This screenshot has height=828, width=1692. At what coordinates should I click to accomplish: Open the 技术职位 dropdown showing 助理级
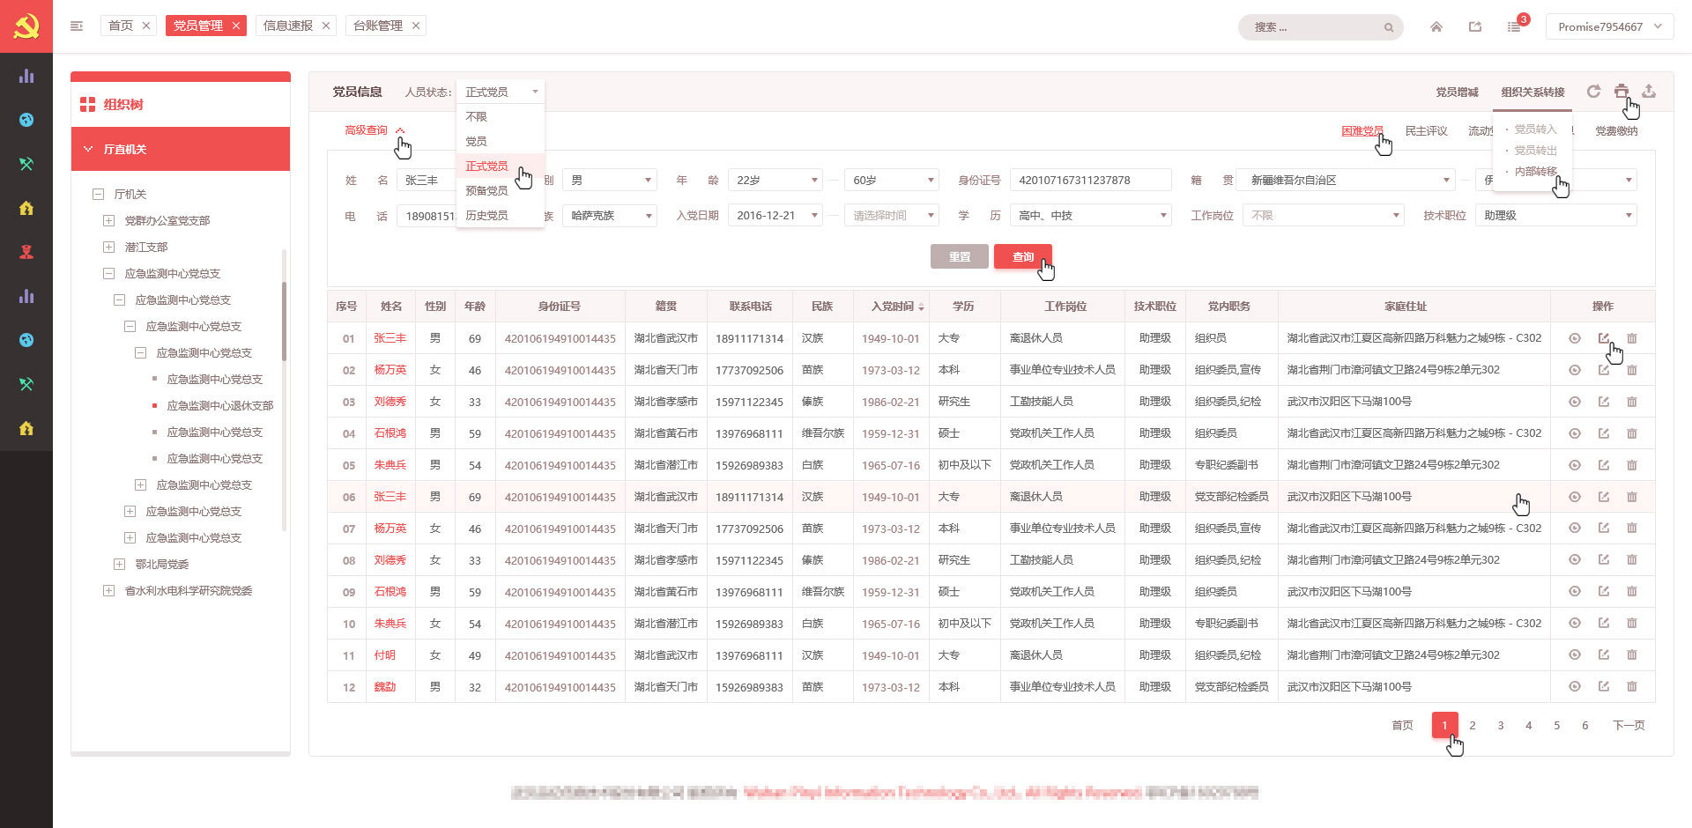1555,216
